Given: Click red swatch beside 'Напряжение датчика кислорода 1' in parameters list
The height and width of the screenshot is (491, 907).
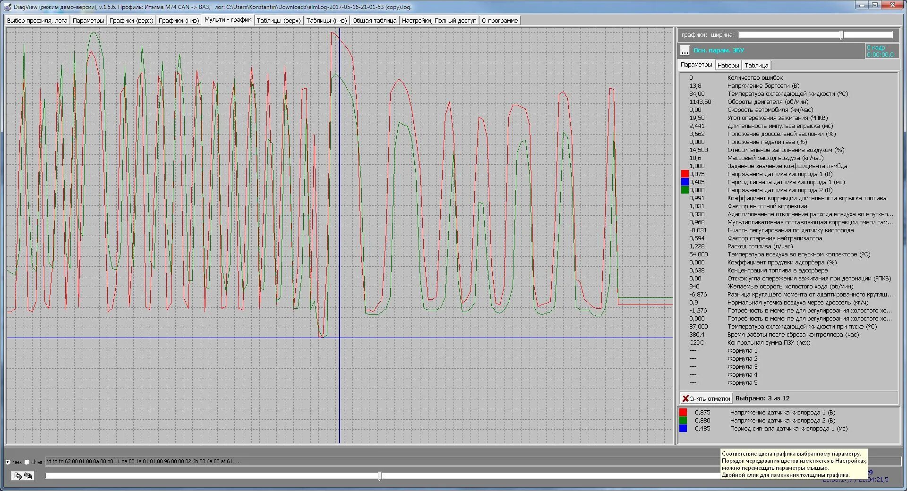Looking at the screenshot, I should pyautogui.click(x=685, y=174).
